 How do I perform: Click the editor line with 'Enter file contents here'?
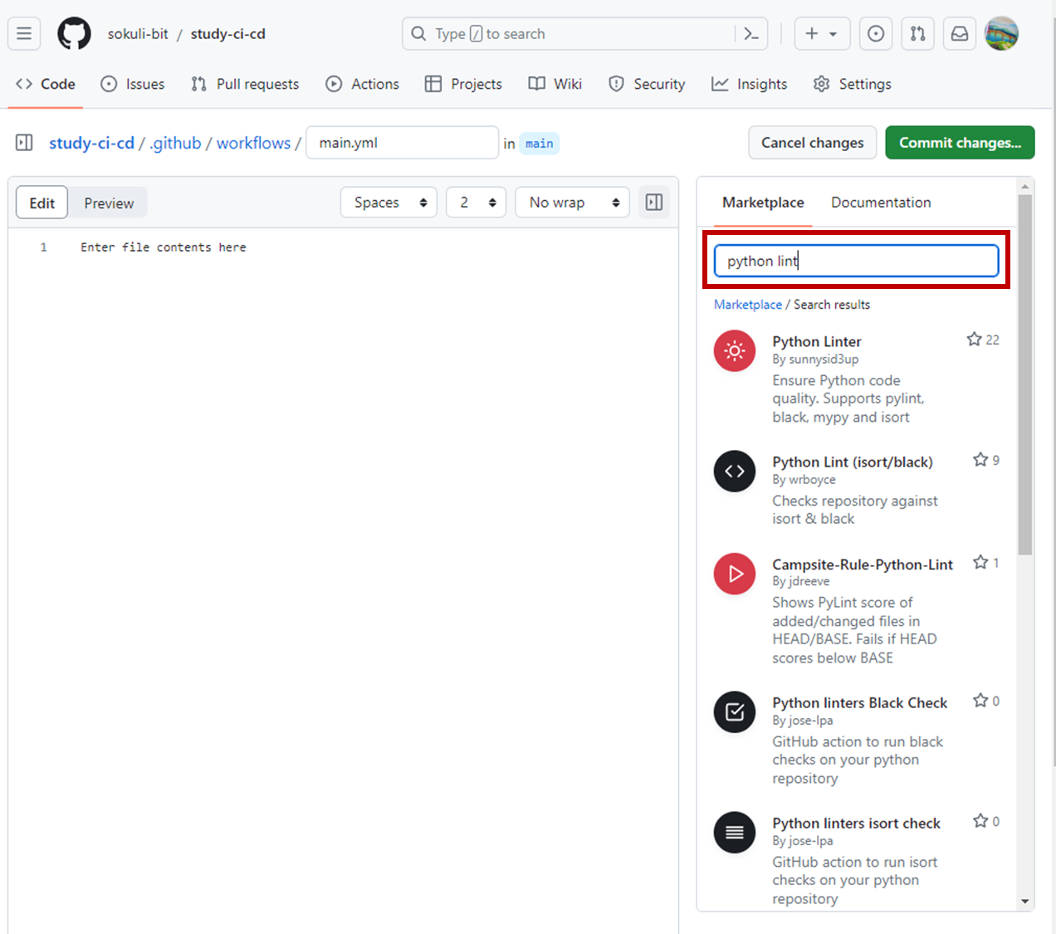[x=164, y=247]
